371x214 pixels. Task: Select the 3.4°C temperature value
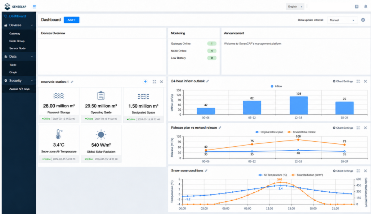(59, 145)
